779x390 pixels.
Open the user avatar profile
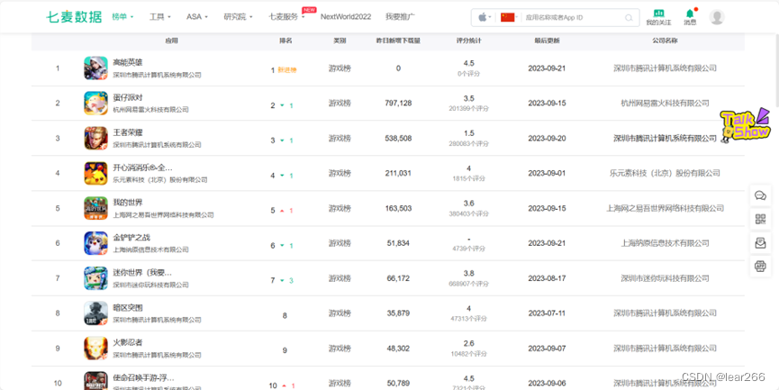click(x=716, y=17)
